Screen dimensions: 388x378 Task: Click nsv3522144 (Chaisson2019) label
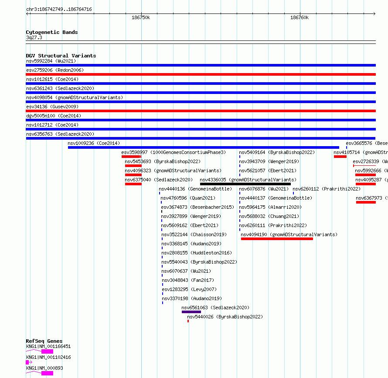[x=194, y=234]
